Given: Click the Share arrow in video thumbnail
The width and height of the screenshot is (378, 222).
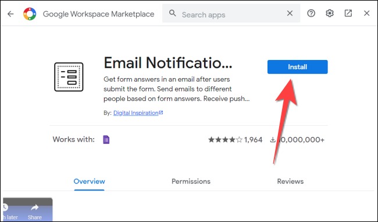Looking at the screenshot, I should (x=35, y=207).
